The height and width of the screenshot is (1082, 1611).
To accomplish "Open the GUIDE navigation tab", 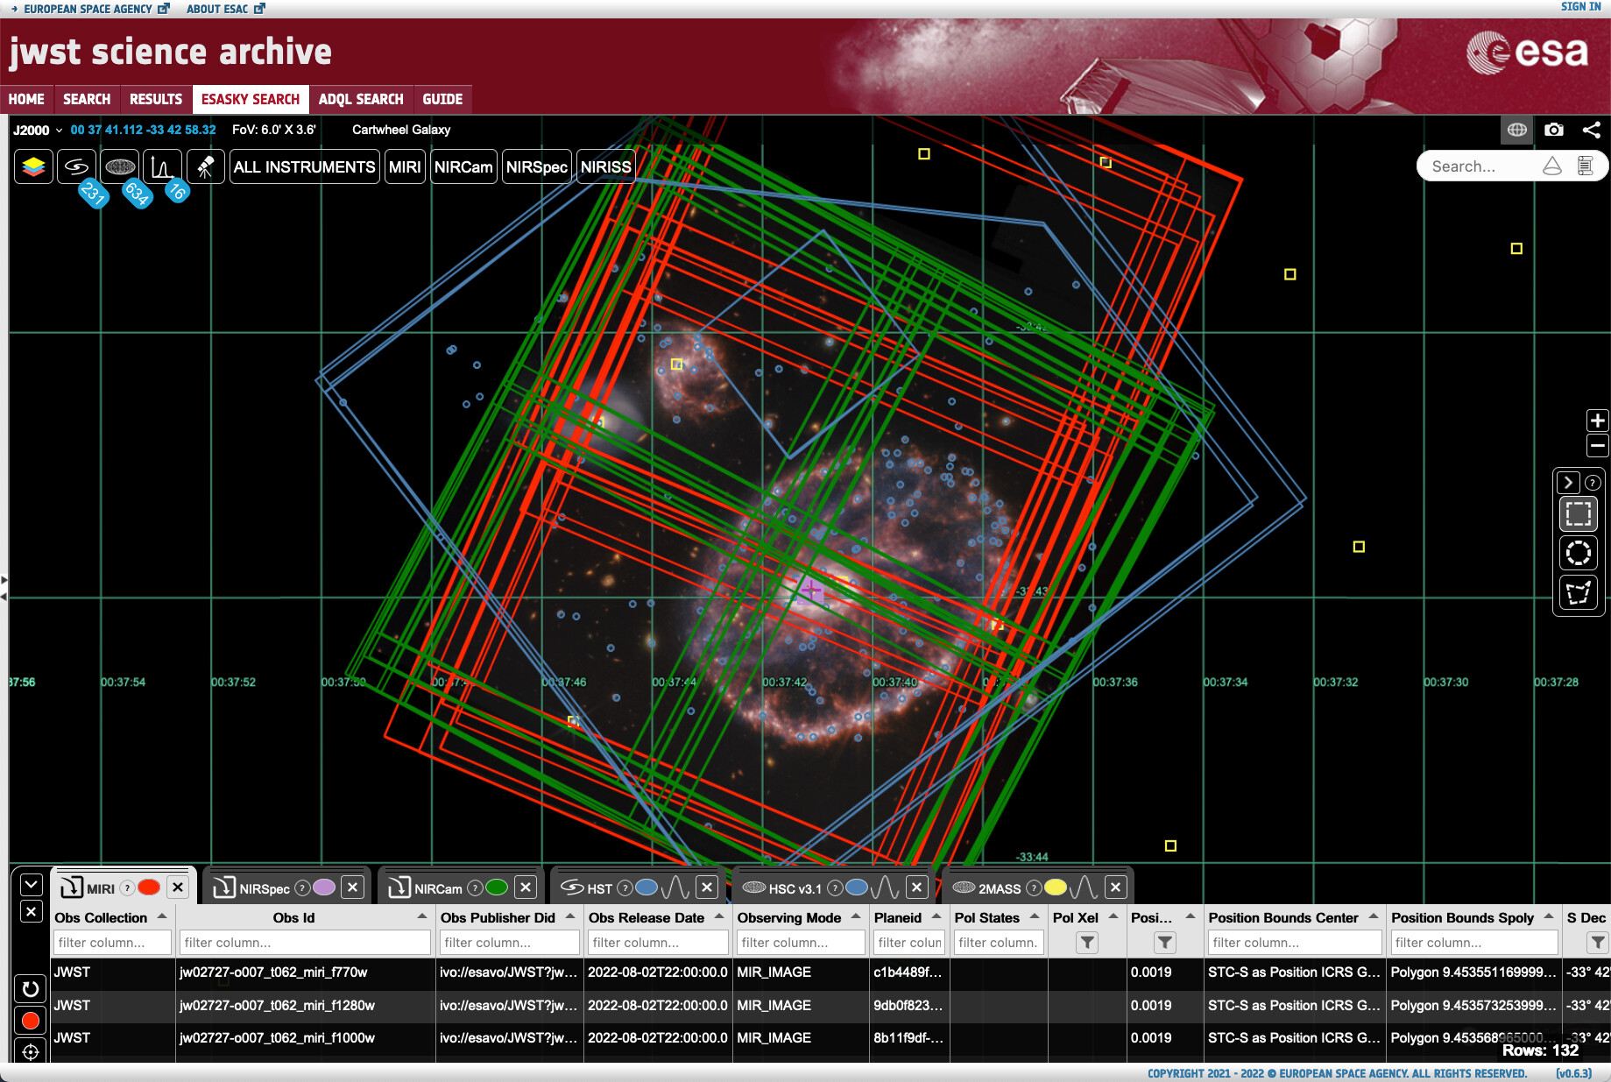I will [442, 99].
